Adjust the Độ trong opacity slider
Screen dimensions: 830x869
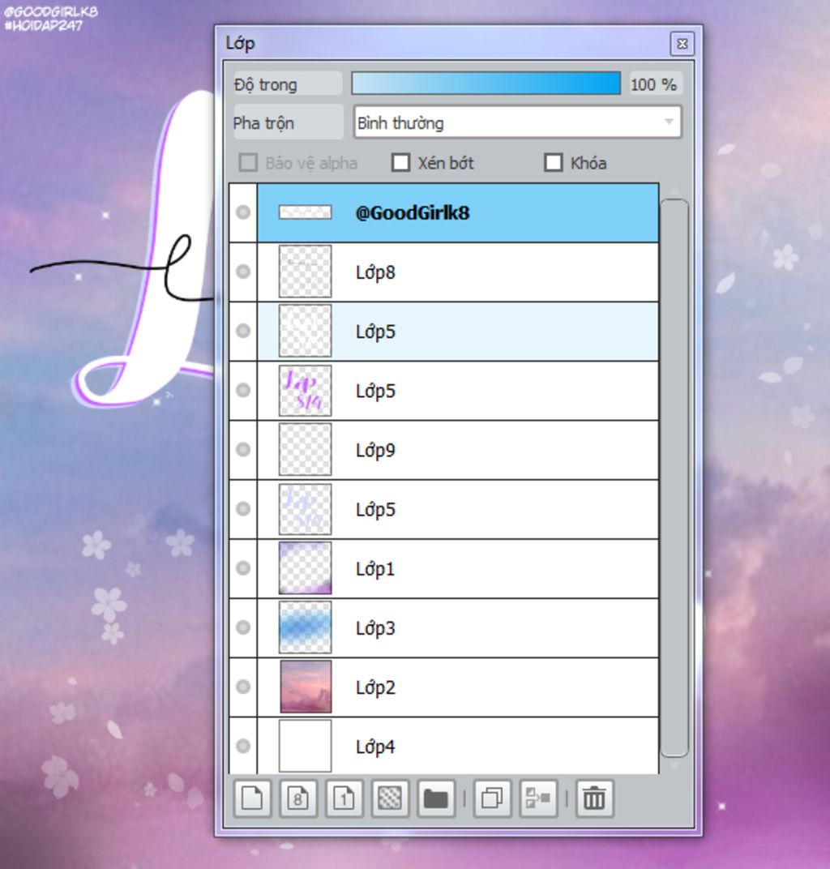pyautogui.click(x=486, y=83)
